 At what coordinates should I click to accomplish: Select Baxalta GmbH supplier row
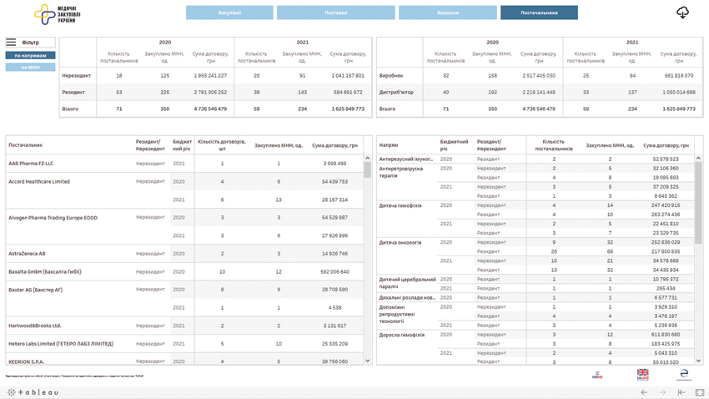coord(45,272)
